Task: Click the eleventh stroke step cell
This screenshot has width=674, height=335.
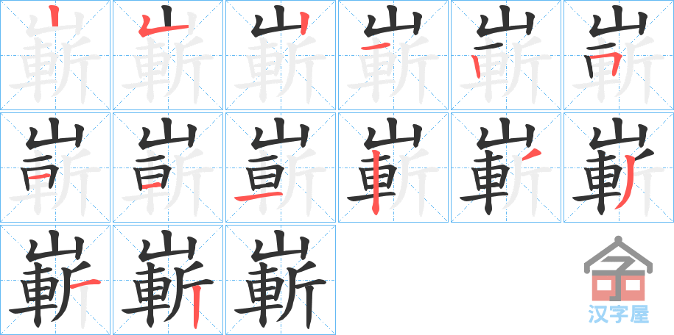Action: click(506, 167)
